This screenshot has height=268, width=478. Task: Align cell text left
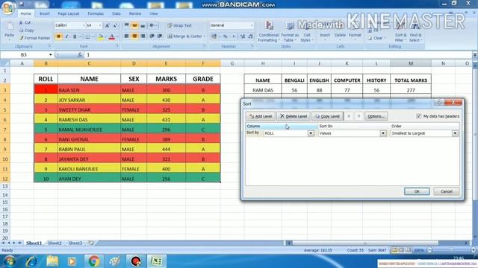pyautogui.click(x=126, y=36)
